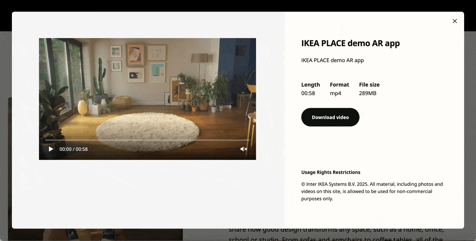The width and height of the screenshot is (476, 241).
Task: Play the IKEA PLACE demo video
Action: (51, 149)
